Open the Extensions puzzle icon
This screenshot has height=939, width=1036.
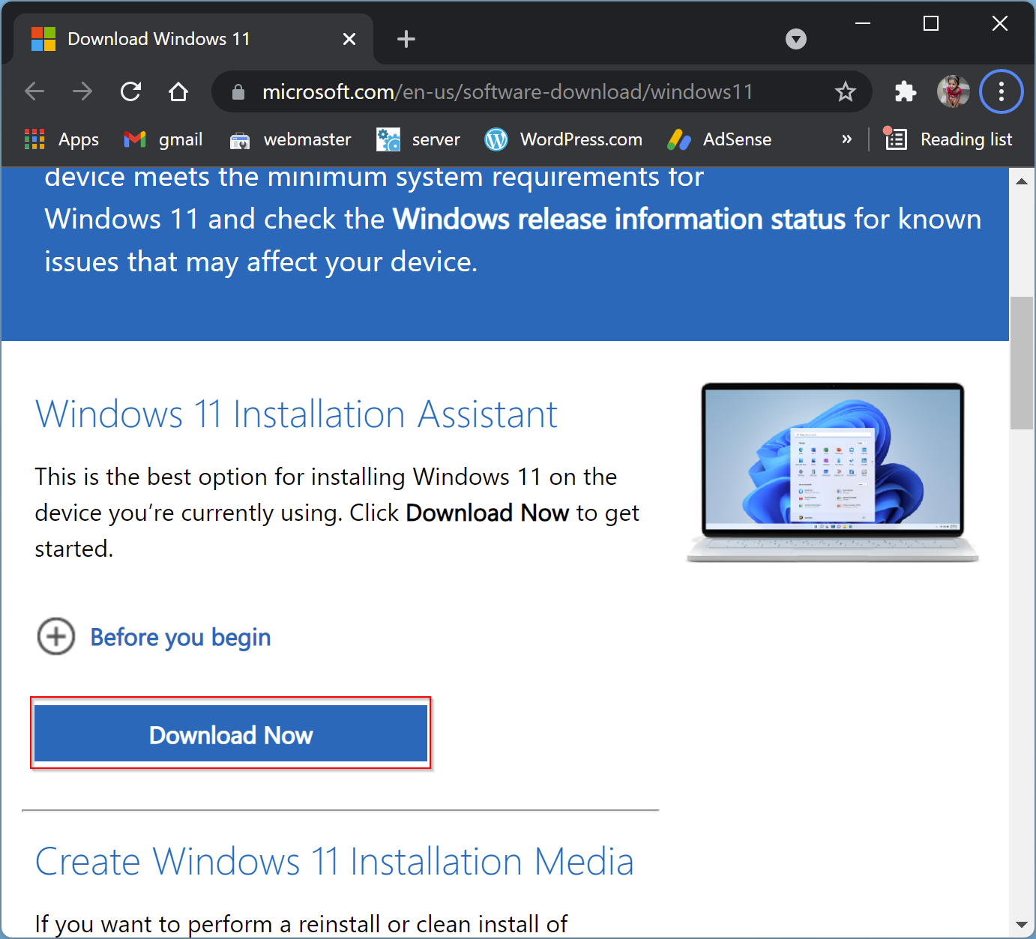coord(906,91)
